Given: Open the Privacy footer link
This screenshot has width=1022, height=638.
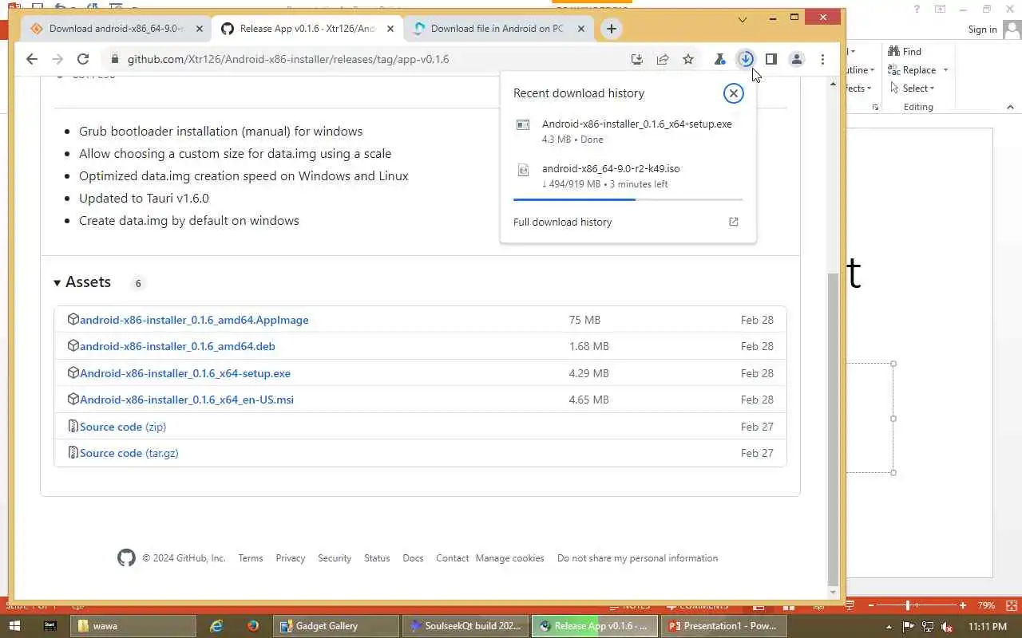Looking at the screenshot, I should [291, 558].
